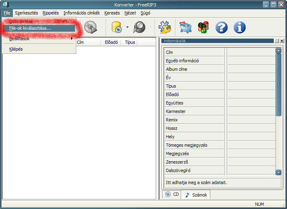The width and height of the screenshot is (287, 209).
Task: Click the Remix value field
Action: 251,120
